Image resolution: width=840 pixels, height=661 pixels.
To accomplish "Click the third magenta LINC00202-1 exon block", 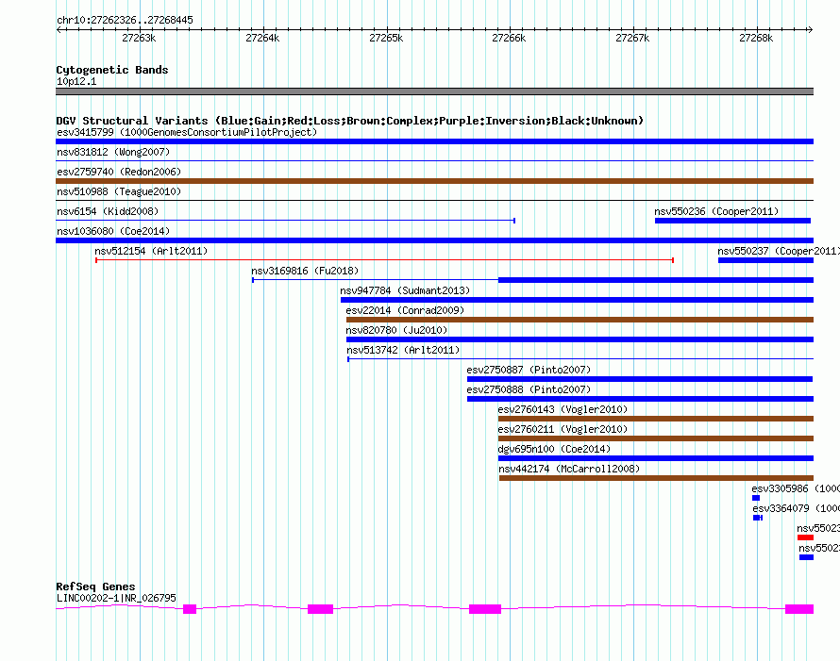I will tap(485, 609).
